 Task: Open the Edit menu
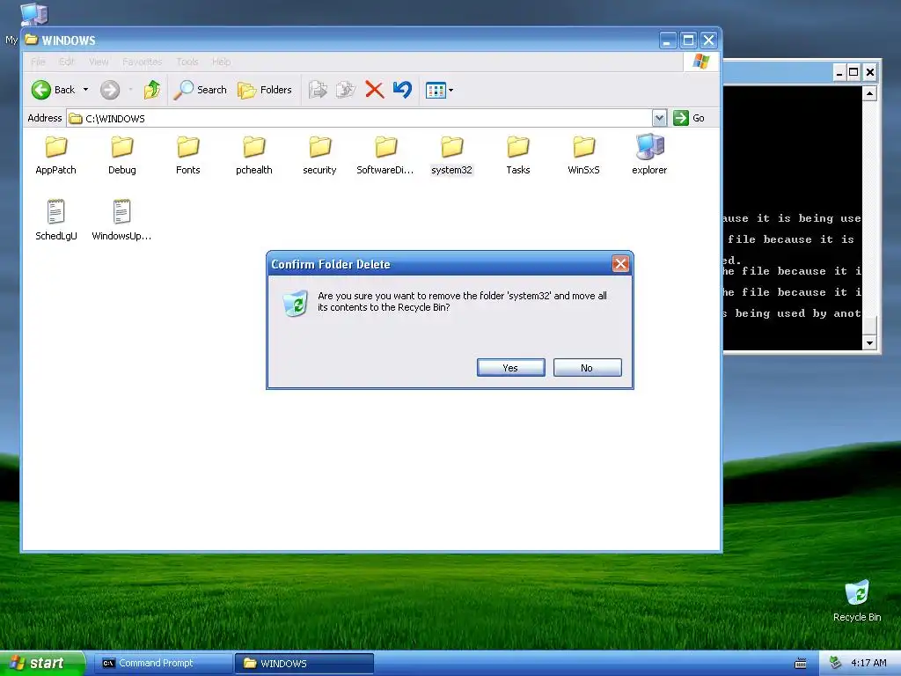pos(67,62)
